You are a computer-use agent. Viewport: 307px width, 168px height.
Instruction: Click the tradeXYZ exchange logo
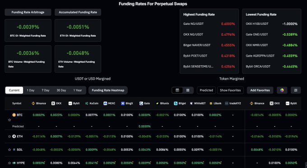click(x=227, y=103)
